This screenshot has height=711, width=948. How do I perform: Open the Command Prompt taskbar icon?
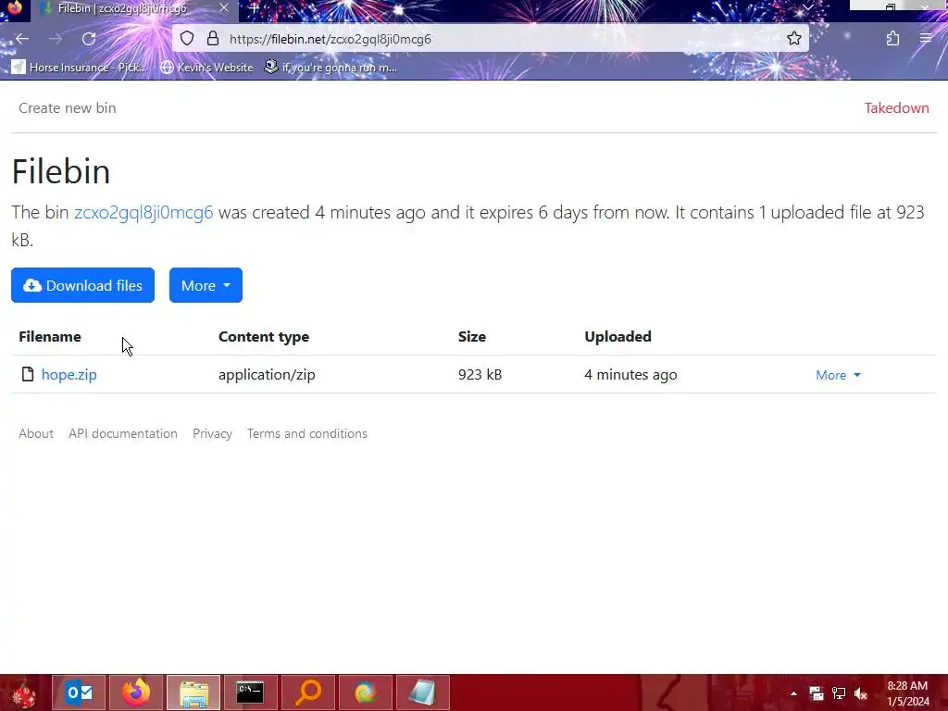tap(250, 692)
